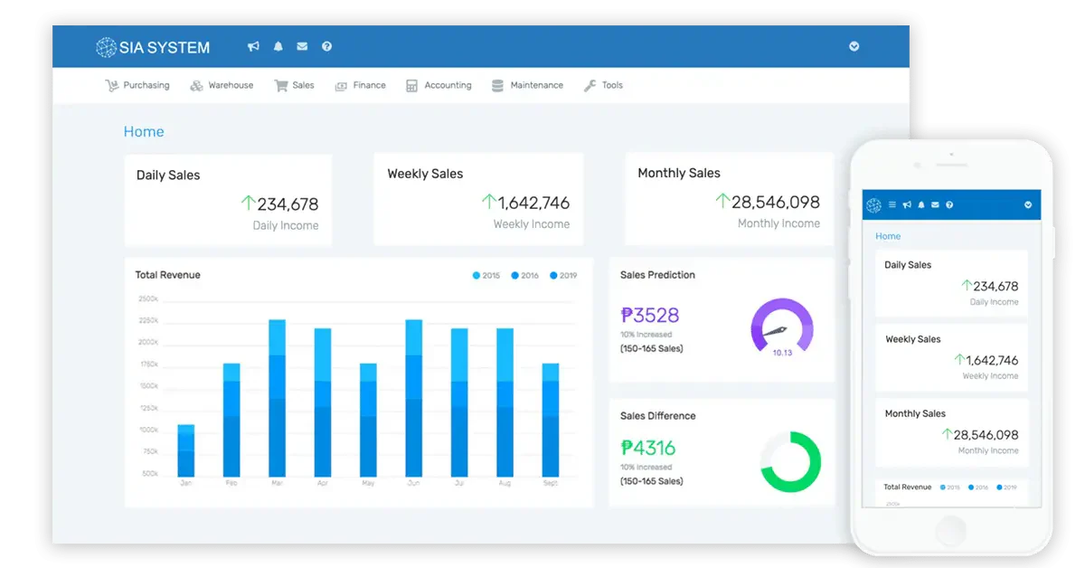This screenshot has width=1085, height=568.
Task: Click the Accounting calculator icon
Action: 411,86
